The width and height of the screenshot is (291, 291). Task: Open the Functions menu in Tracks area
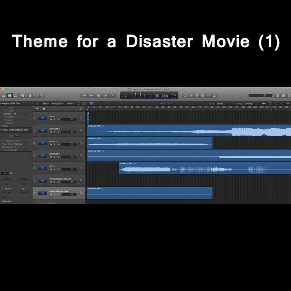pyautogui.click(x=58, y=104)
